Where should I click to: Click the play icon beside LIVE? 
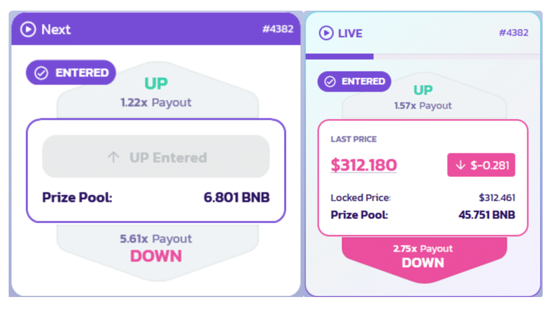(326, 33)
